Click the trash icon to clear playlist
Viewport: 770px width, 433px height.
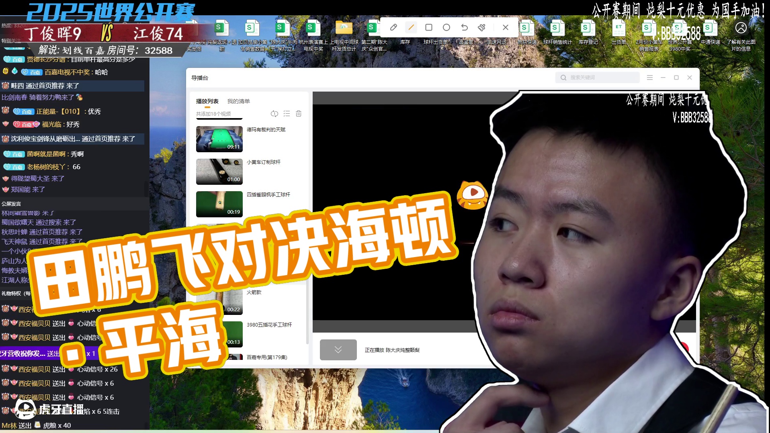(x=299, y=114)
